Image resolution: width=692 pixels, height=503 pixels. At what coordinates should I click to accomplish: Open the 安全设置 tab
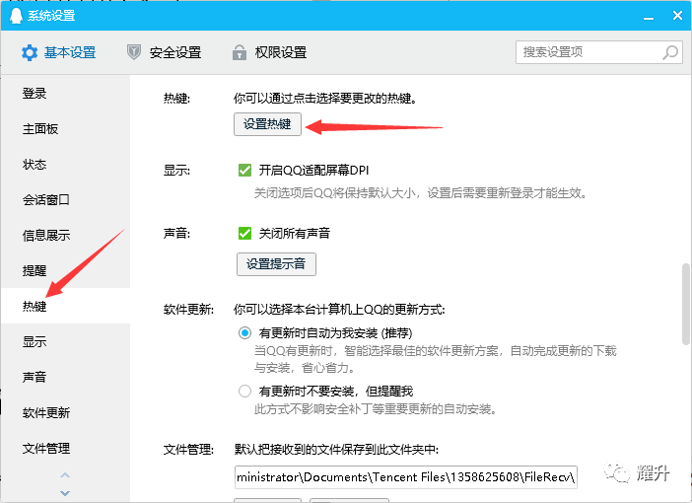point(164,52)
